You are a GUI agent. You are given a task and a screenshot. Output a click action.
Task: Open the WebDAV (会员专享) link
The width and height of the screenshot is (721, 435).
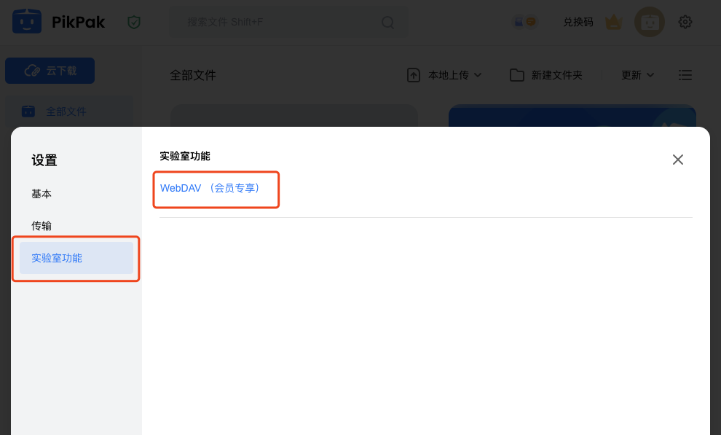pos(210,188)
